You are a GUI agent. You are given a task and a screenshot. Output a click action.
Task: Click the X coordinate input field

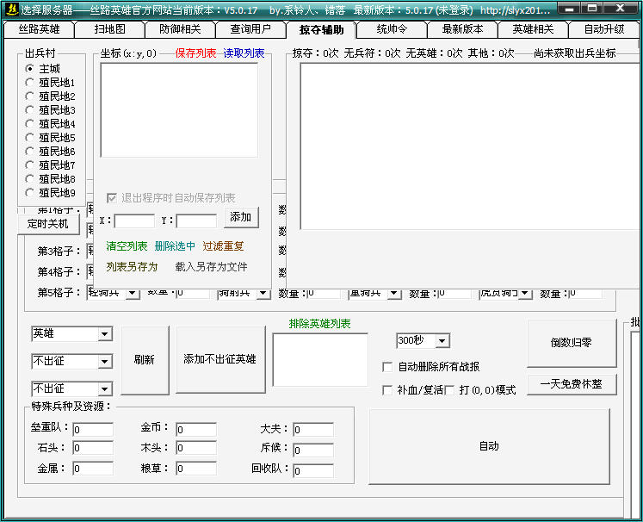click(134, 221)
